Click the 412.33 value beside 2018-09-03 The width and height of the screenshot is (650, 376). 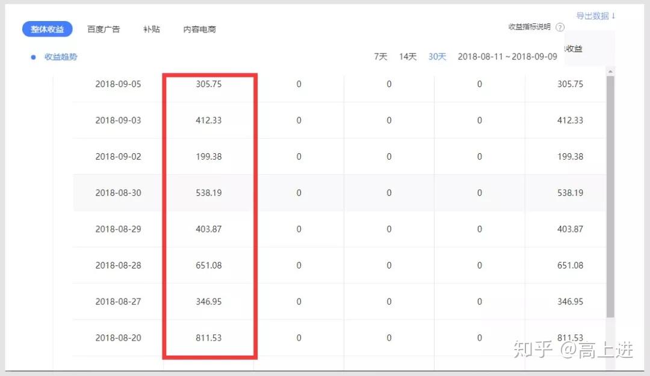point(208,120)
